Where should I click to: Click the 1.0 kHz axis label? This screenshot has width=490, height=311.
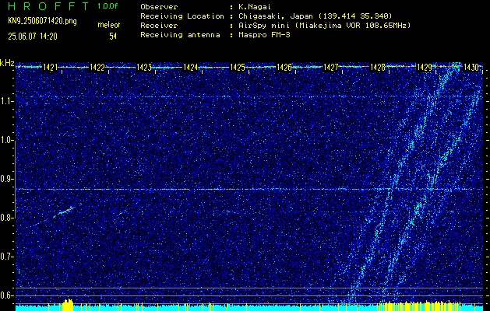pyautogui.click(x=7, y=140)
